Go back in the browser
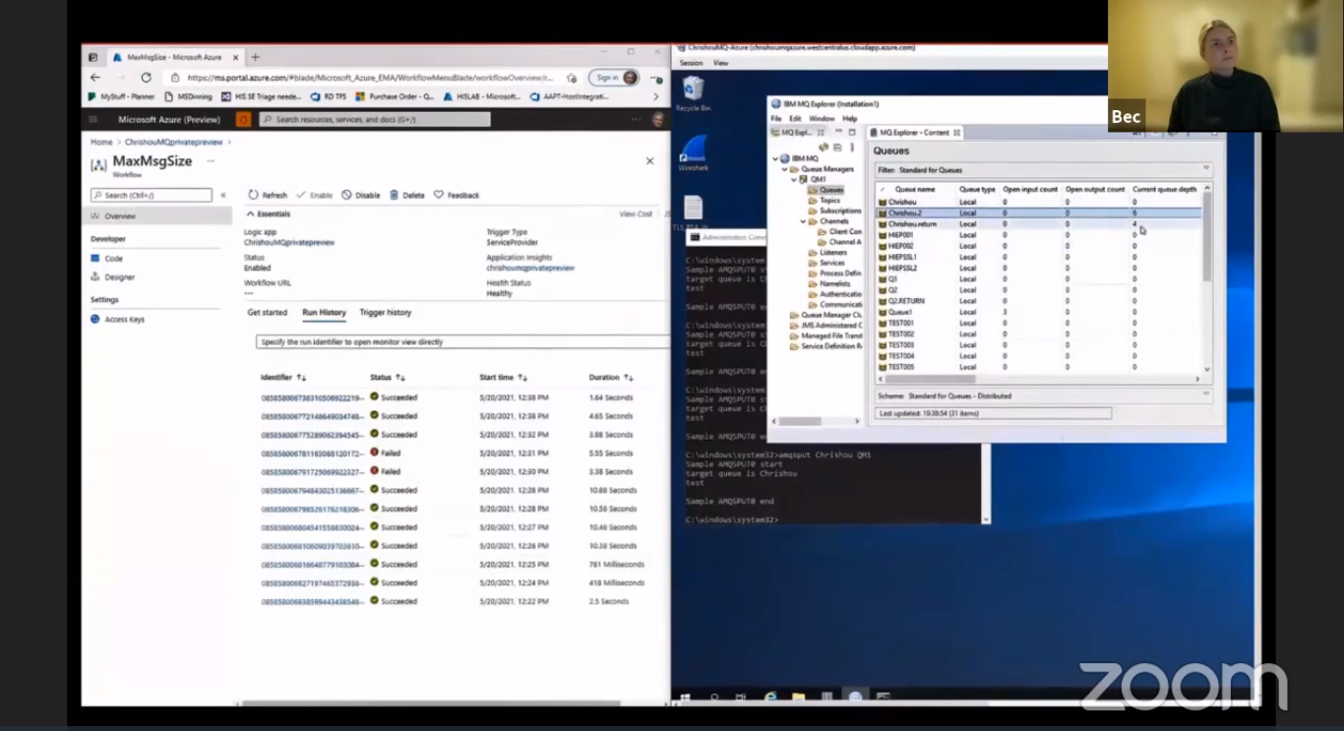The width and height of the screenshot is (1344, 731). 95,77
